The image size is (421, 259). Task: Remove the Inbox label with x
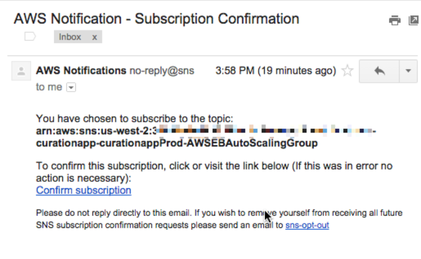[x=94, y=37]
